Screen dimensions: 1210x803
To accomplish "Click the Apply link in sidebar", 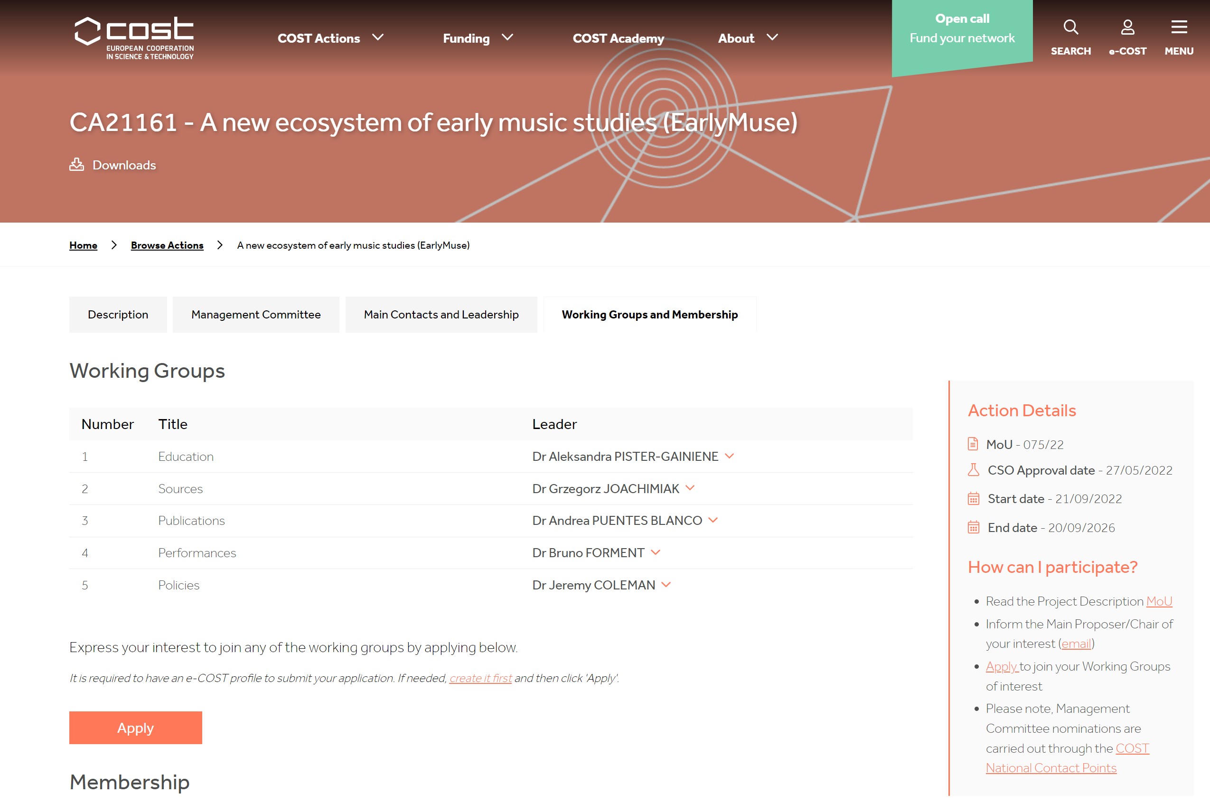I will (1002, 666).
